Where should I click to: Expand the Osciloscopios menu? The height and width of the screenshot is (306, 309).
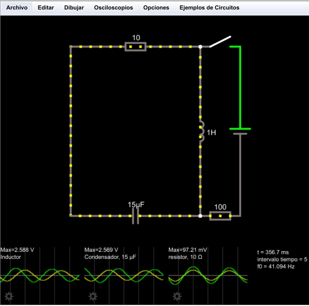coord(114,8)
